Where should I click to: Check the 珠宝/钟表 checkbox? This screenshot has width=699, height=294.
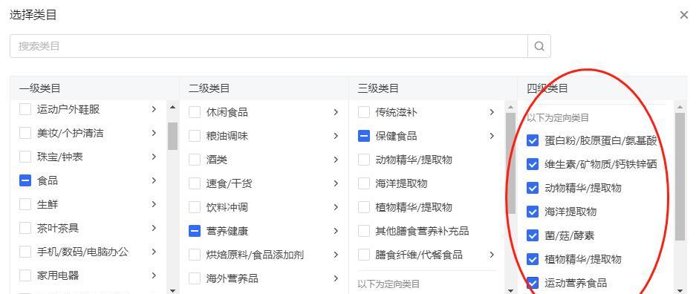coord(25,157)
